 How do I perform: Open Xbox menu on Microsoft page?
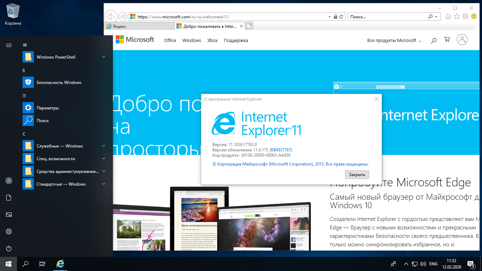pos(212,41)
